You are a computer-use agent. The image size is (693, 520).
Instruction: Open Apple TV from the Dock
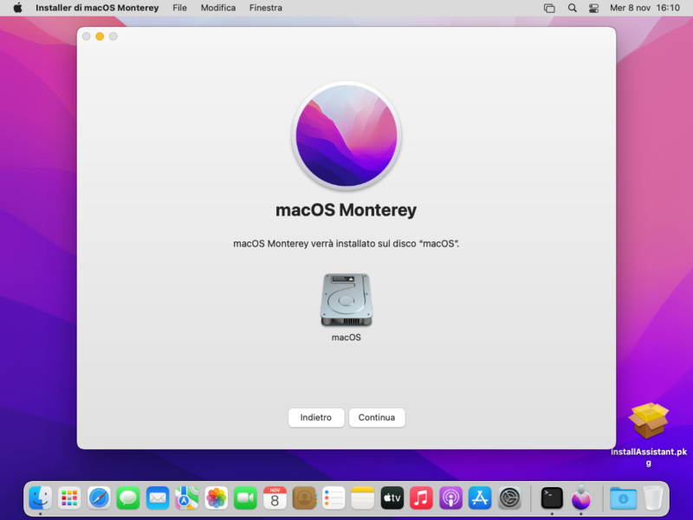[x=392, y=498]
